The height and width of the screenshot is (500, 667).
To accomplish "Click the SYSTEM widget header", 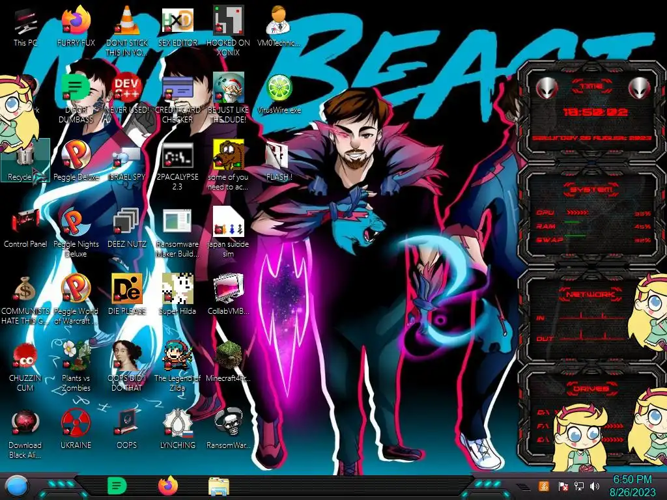I will point(591,189).
